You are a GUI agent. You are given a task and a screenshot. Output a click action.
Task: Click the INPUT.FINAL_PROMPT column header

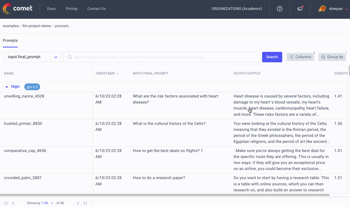(151, 74)
